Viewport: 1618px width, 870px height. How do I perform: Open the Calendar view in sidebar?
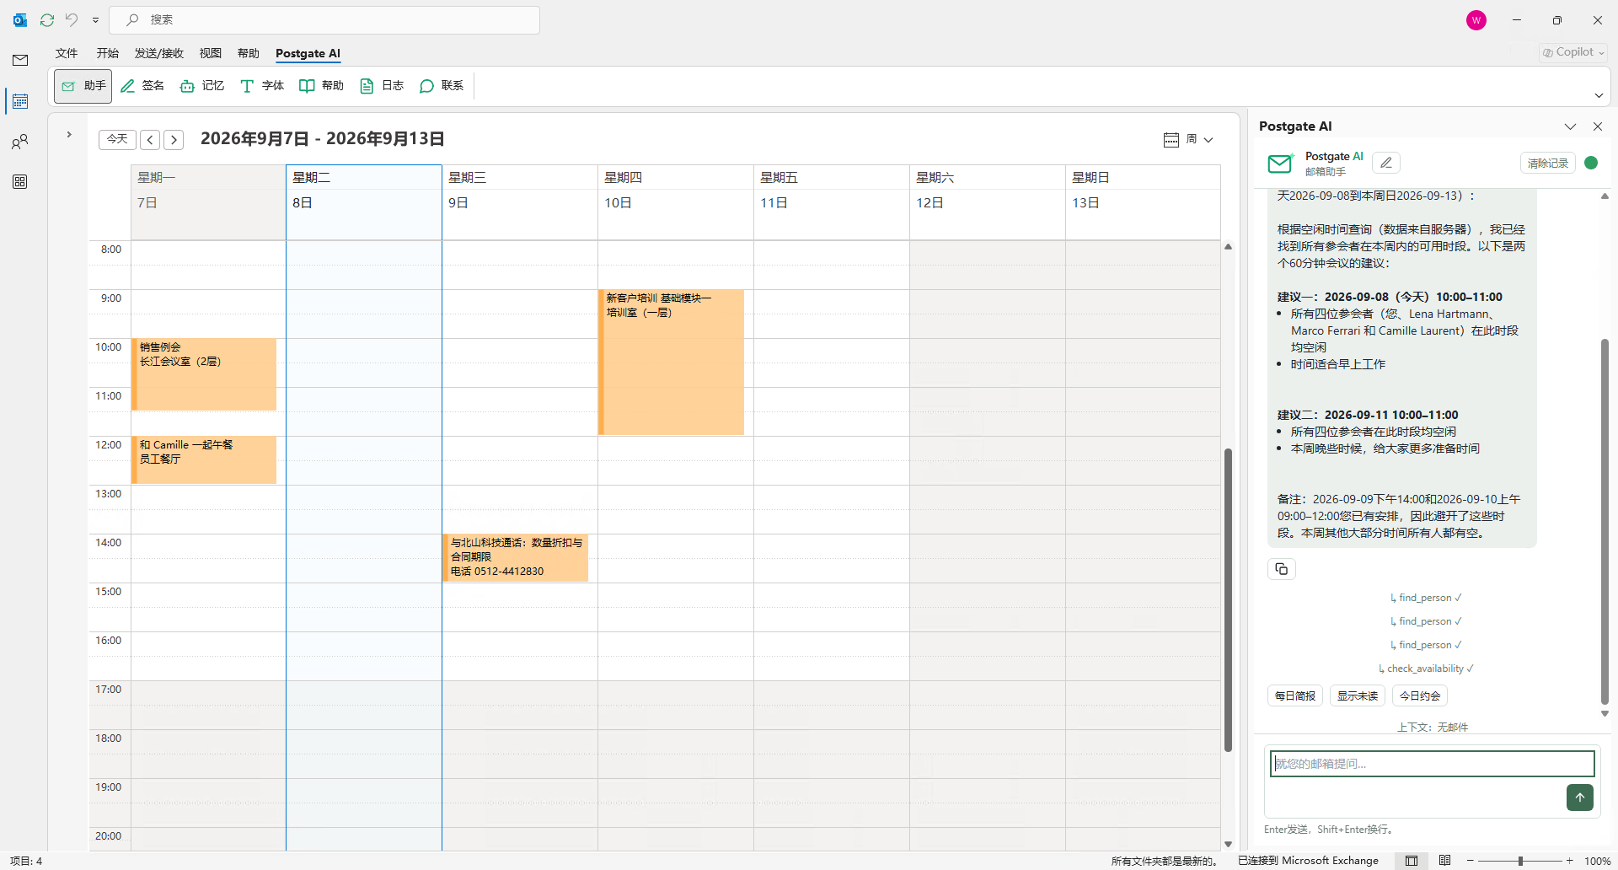20,101
